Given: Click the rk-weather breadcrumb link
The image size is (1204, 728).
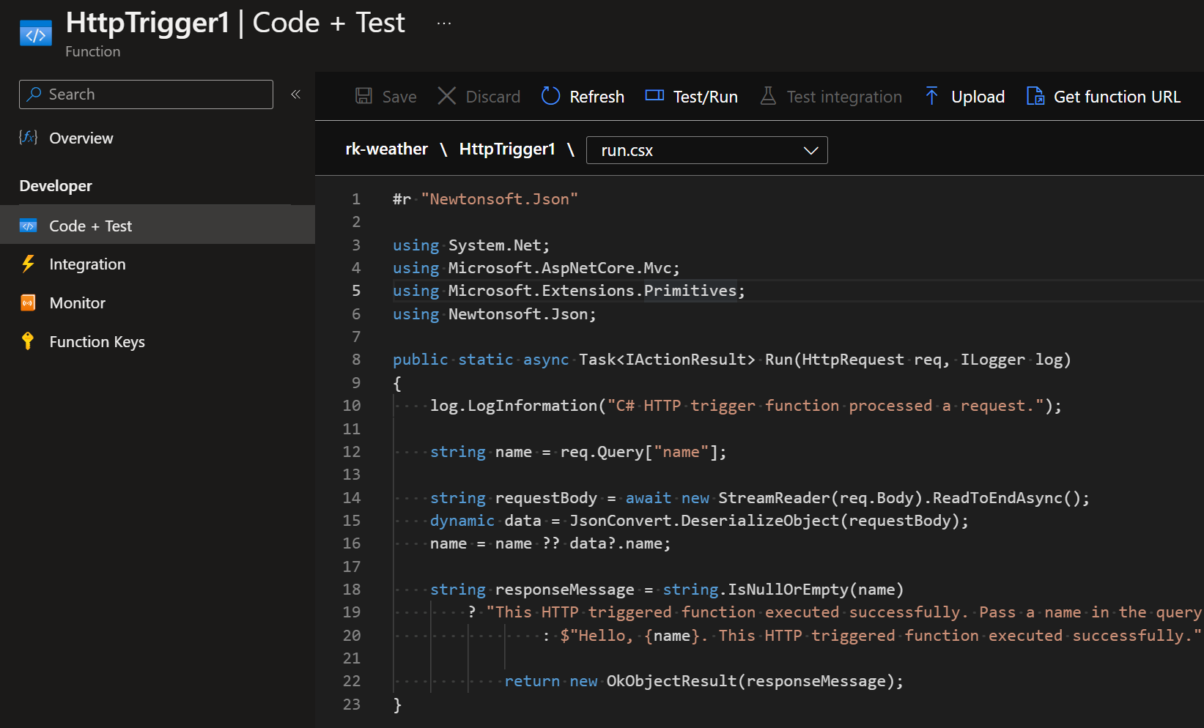Looking at the screenshot, I should [386, 149].
